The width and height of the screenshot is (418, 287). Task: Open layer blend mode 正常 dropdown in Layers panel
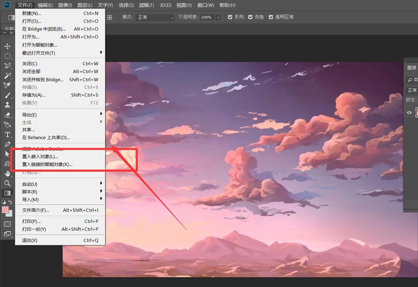(x=412, y=90)
